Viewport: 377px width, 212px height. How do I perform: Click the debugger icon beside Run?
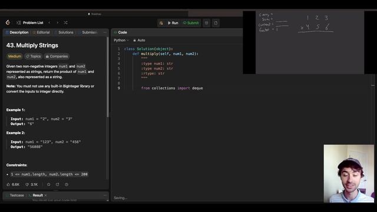pyautogui.click(x=161, y=23)
